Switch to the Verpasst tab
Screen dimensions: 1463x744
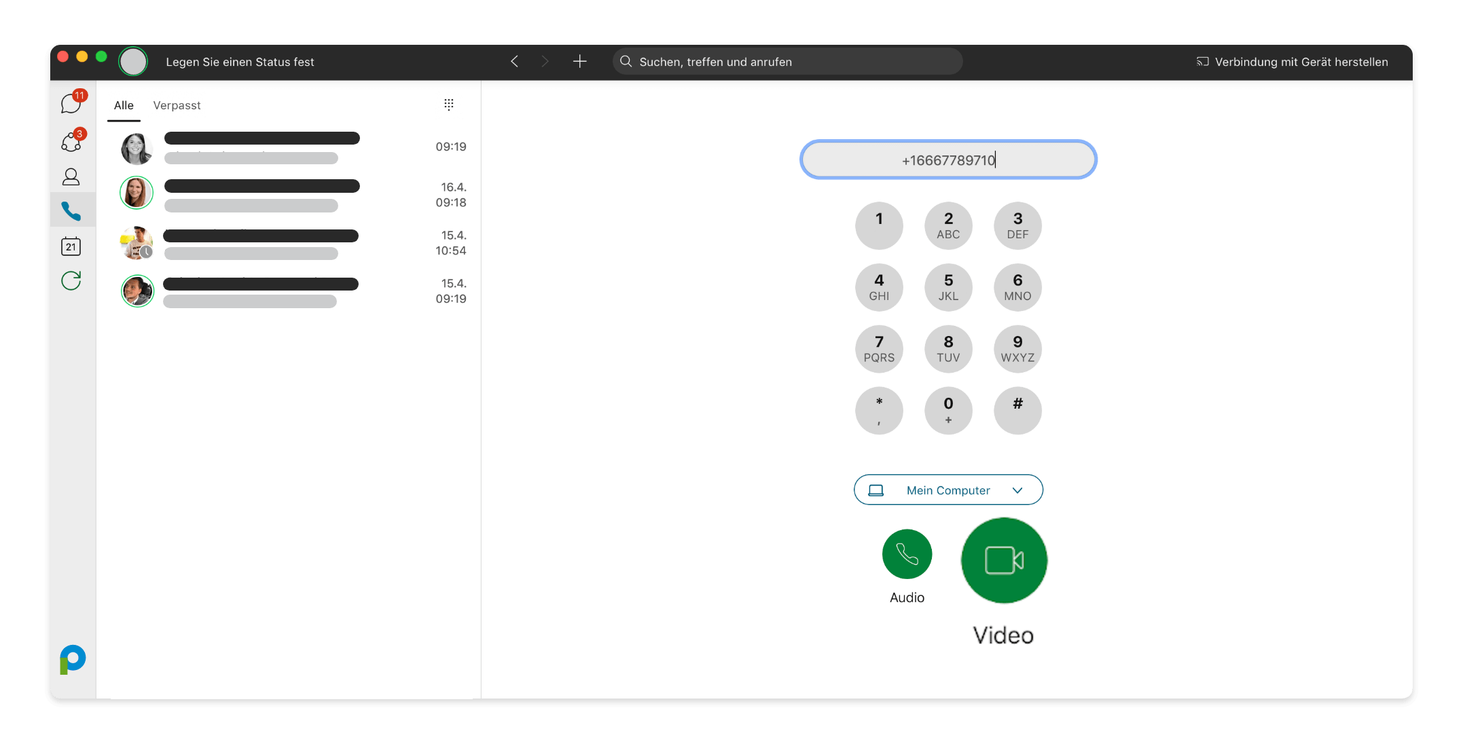(x=177, y=105)
